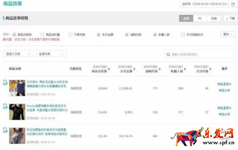Screen dimensions: 238x150
Task: Uncheck the 商品访客数 indicator checkbox
Action: coord(14,35)
